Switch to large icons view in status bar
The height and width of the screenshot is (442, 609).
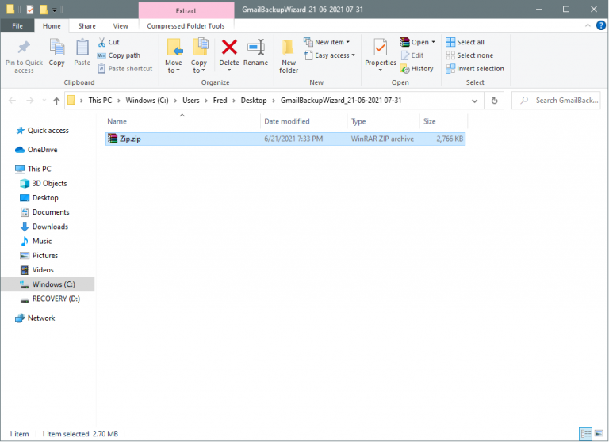599,433
